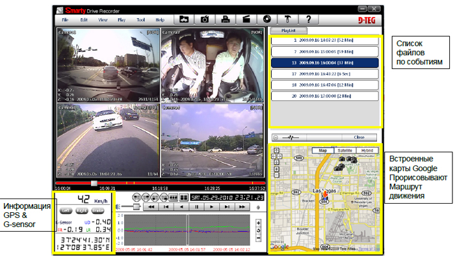Switch map to Satellite view
The height and width of the screenshot is (259, 455).
[x=344, y=150]
